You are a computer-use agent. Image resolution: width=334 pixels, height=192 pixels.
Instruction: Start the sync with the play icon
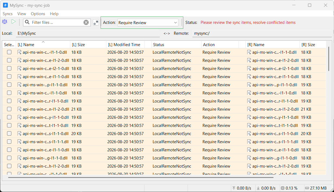coord(13,22)
